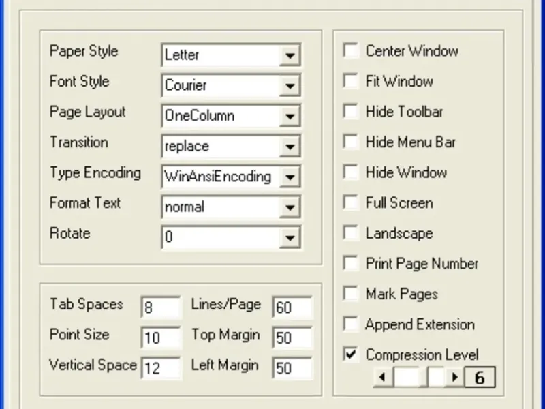Click the compression slider left arrow
This screenshot has width=545, height=409.
pos(383,377)
